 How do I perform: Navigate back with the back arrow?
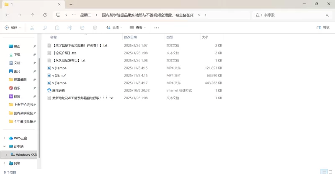(7, 15)
